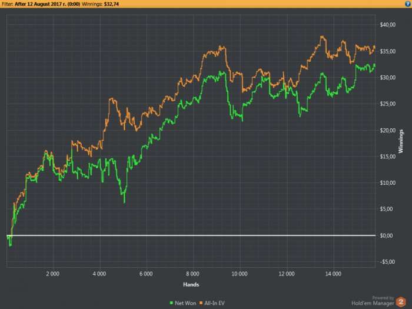Click the 2 000 hands x-axis label

pos(53,274)
